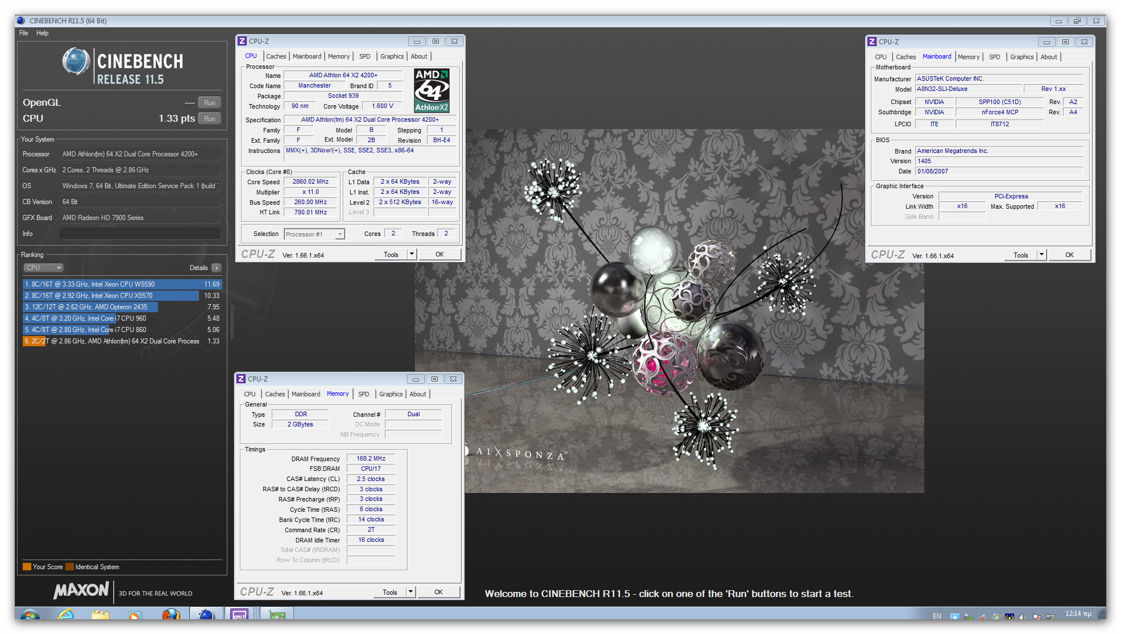Image resolution: width=1121 pixels, height=634 pixels.
Task: Open the File menu in Cinebench
Action: [24, 33]
